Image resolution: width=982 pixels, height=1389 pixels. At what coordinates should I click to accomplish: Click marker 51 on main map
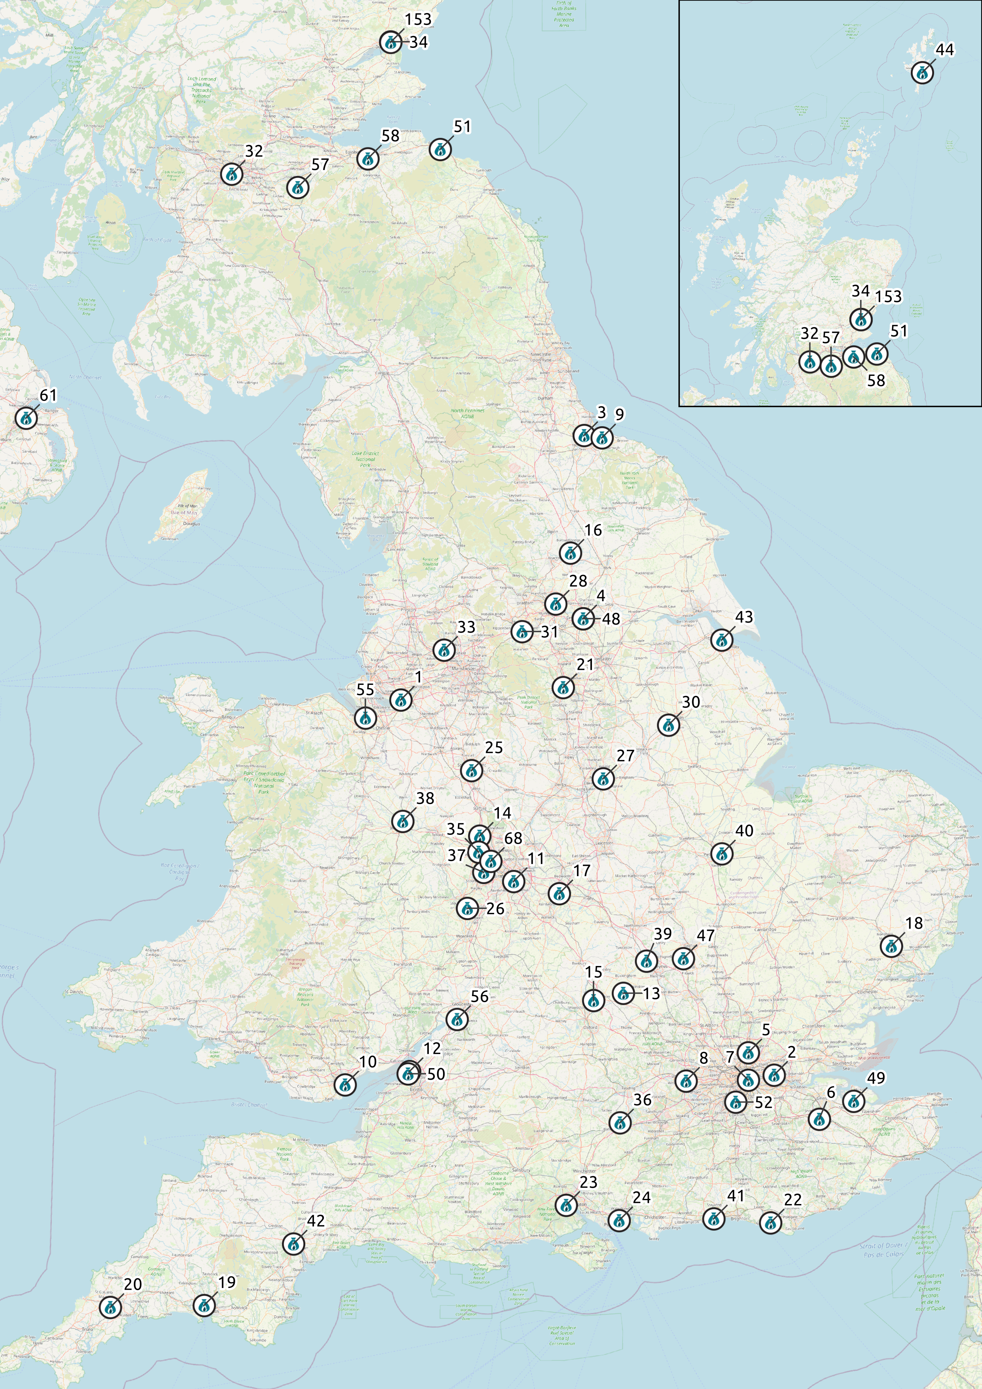pos(440,149)
